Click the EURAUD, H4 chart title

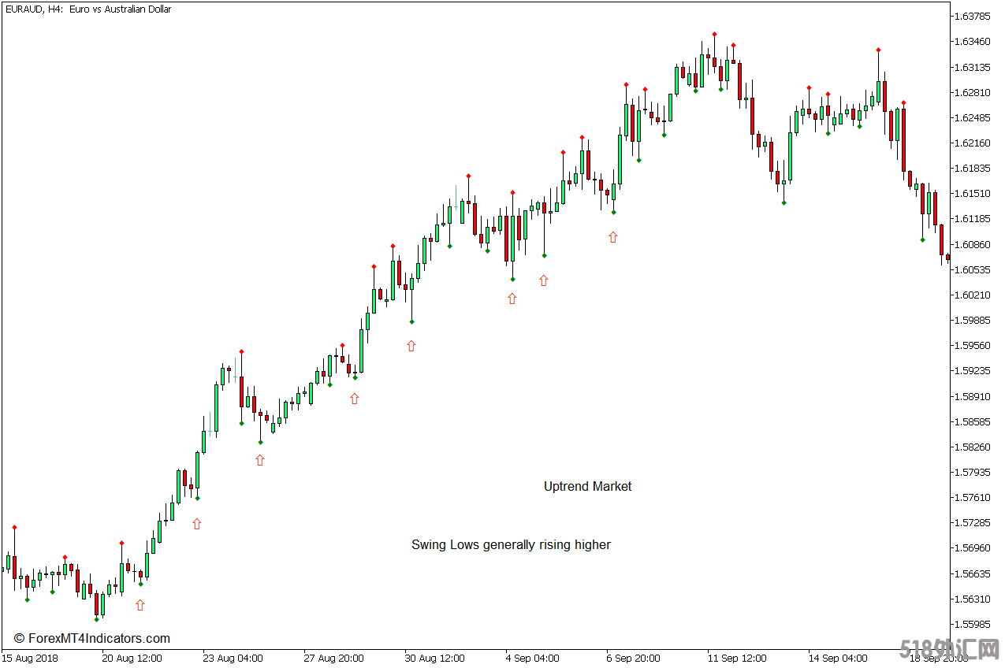[88, 9]
